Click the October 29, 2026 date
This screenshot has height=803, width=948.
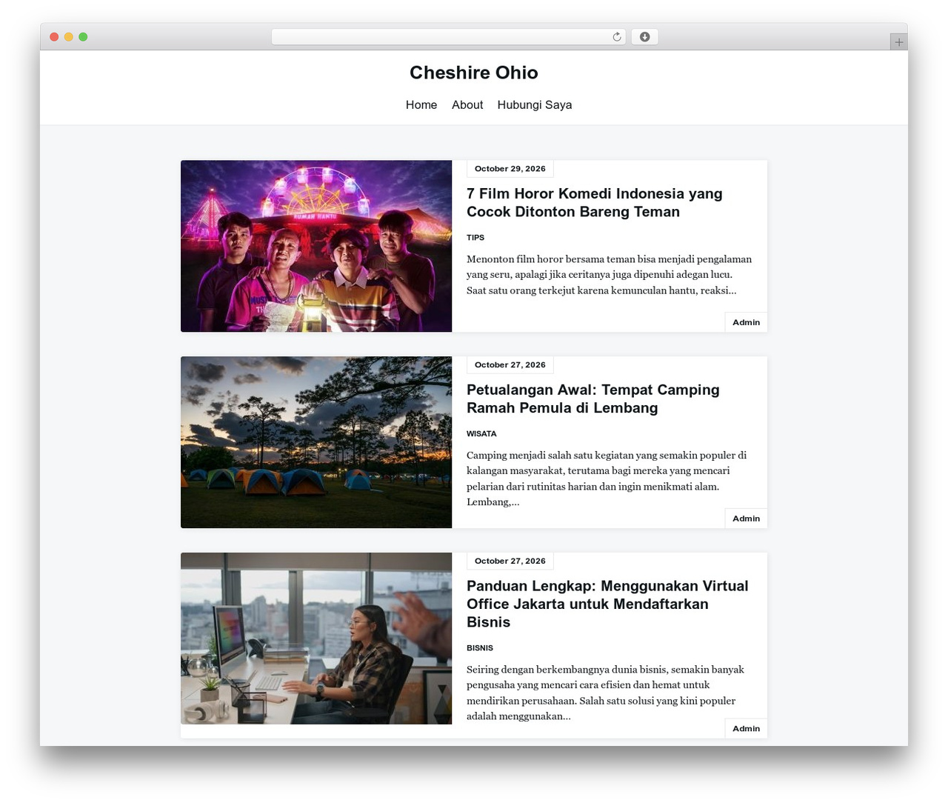(510, 169)
